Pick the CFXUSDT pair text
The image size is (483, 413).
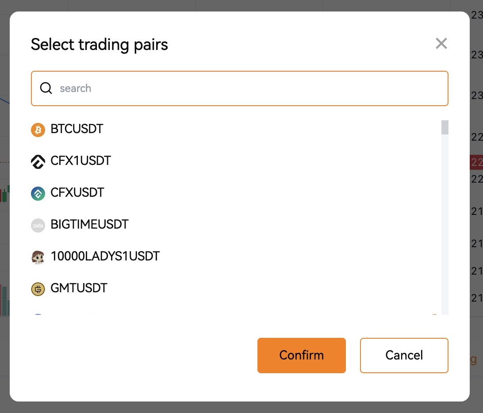(x=77, y=192)
